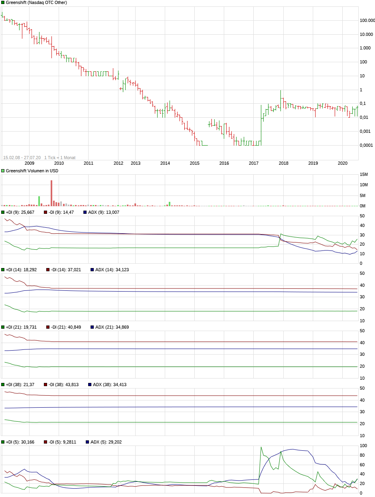The image size is (375, 497).
Task: Click the blue ADX (14) legend swatch
Action: pos(92,270)
